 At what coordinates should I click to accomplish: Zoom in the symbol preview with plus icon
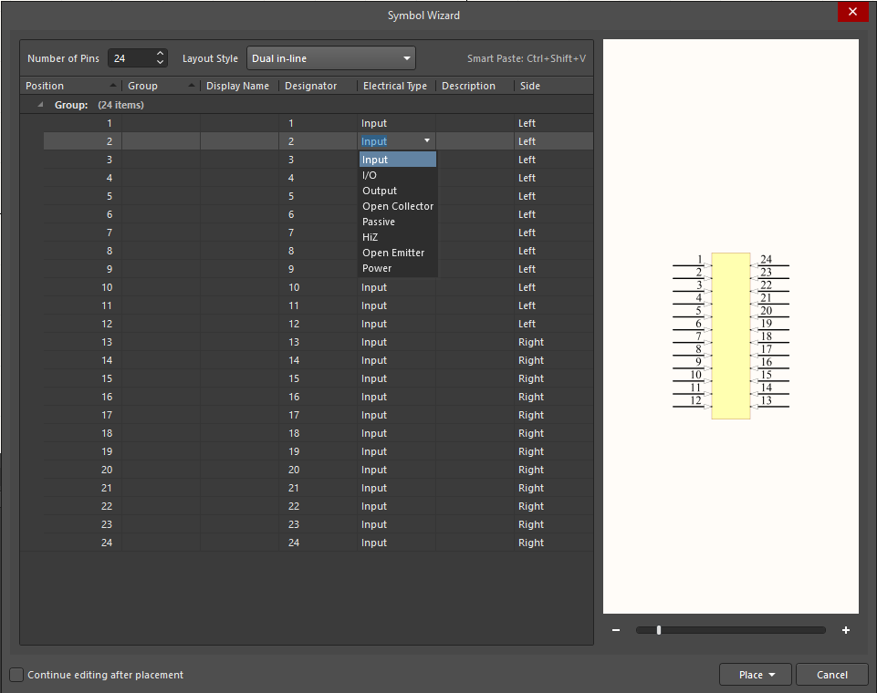click(x=846, y=630)
